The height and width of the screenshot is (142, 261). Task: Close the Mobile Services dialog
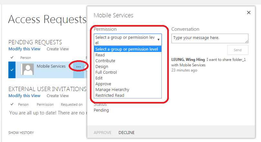[248, 13]
